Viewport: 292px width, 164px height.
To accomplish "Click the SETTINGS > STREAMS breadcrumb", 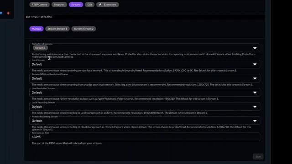I will [39, 17].
